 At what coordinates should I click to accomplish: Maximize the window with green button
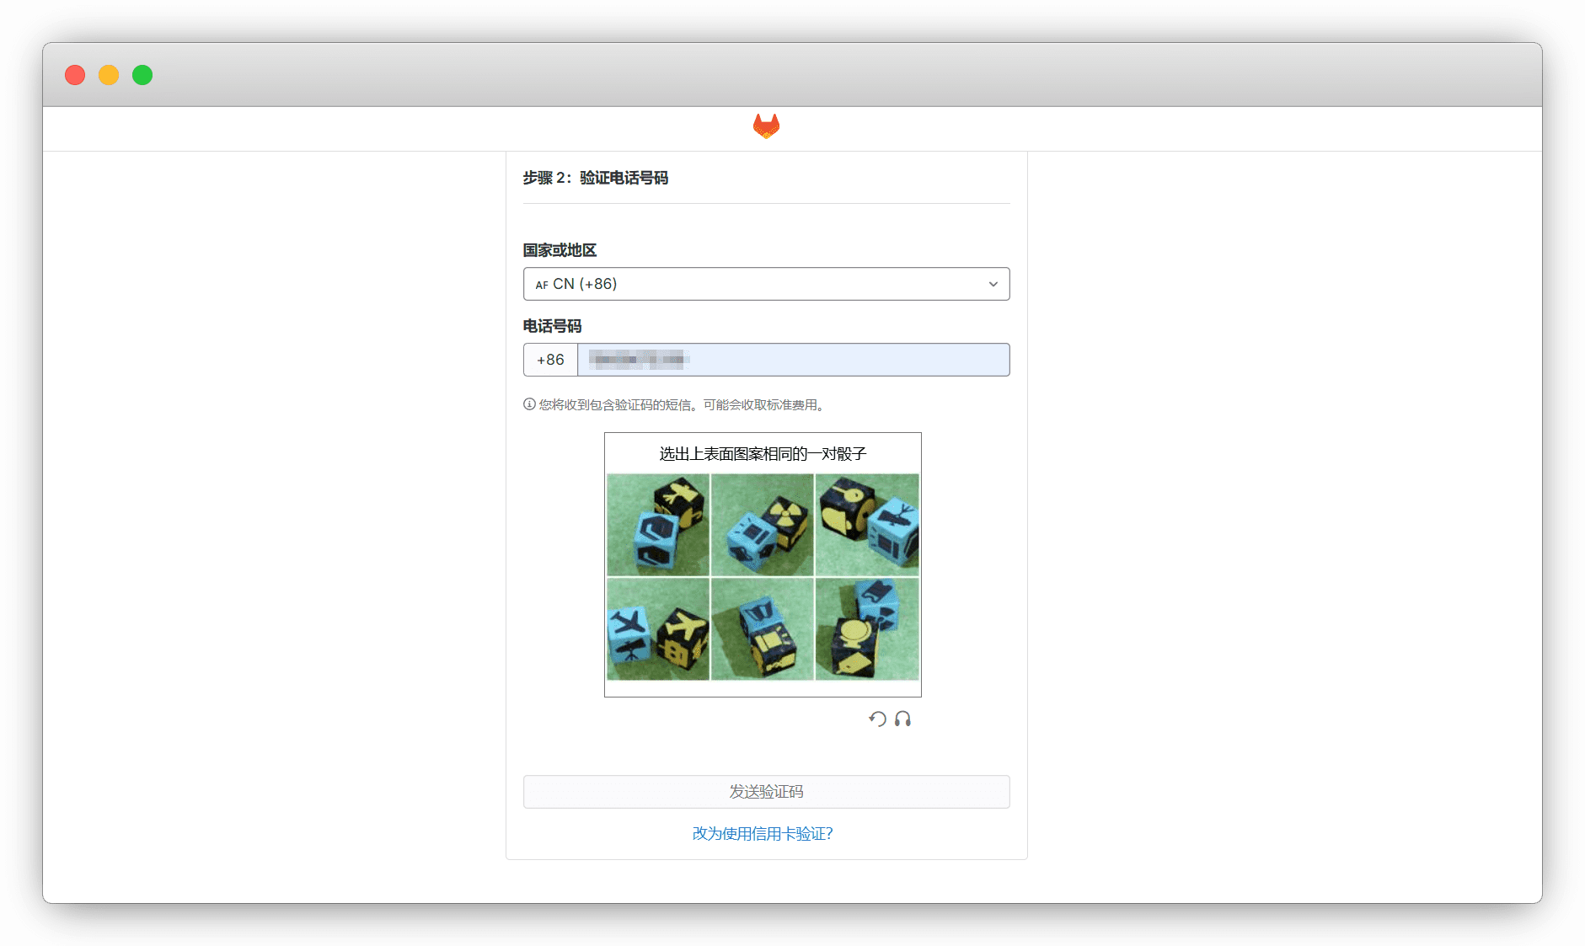point(142,75)
